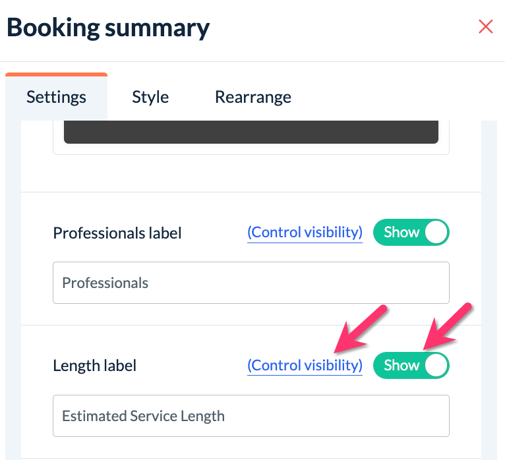
Task: Toggle Show switch for Professionals label
Action: [x=411, y=233]
